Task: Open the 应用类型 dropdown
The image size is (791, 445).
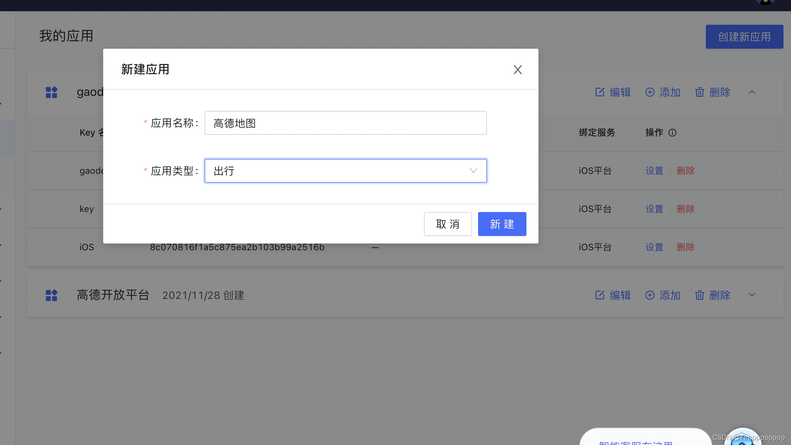Action: [345, 171]
